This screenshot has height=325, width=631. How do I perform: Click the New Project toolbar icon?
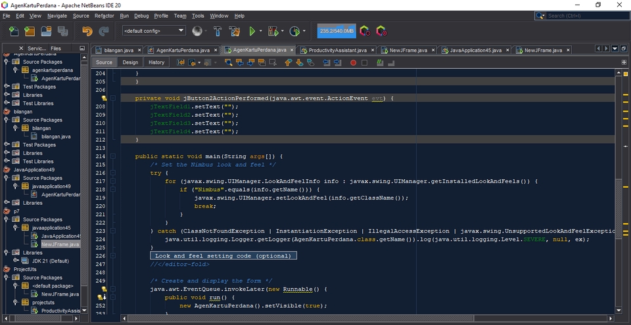click(30, 31)
